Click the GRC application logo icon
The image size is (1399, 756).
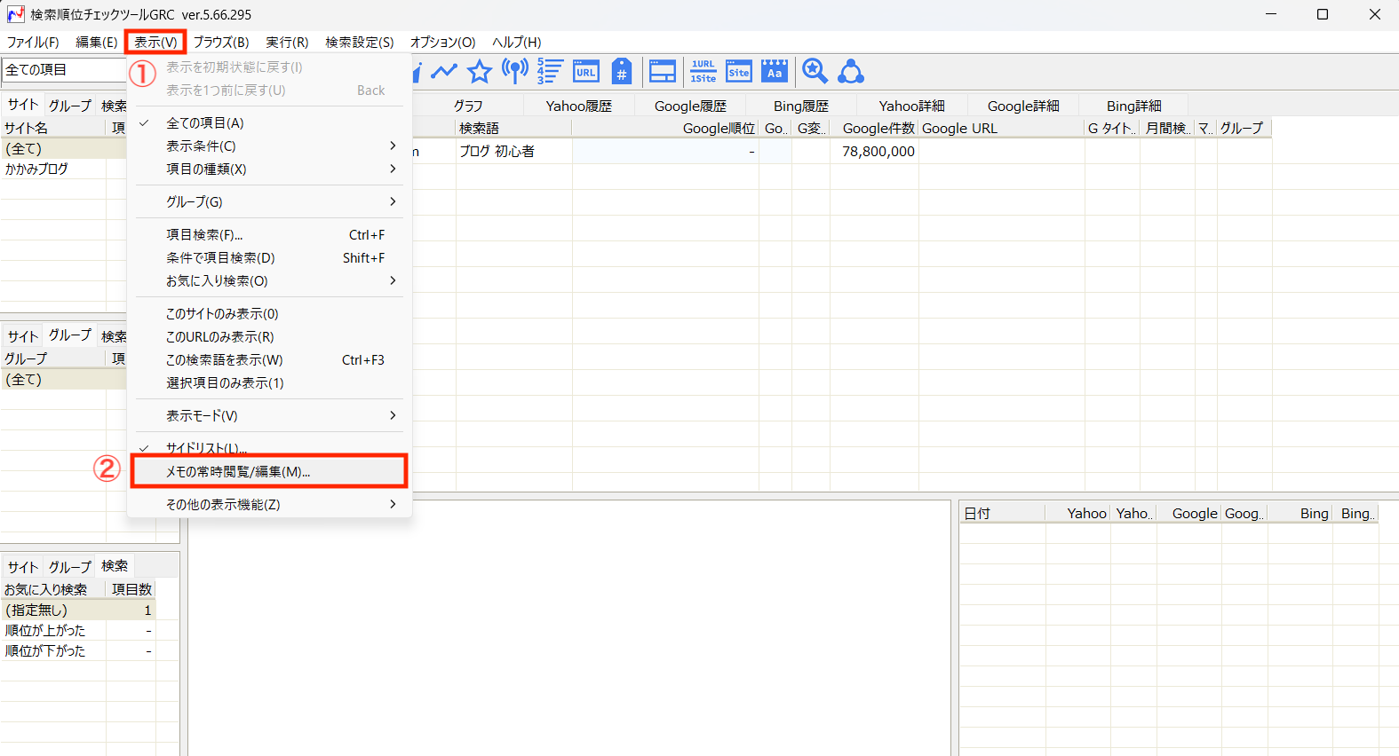coord(15,14)
